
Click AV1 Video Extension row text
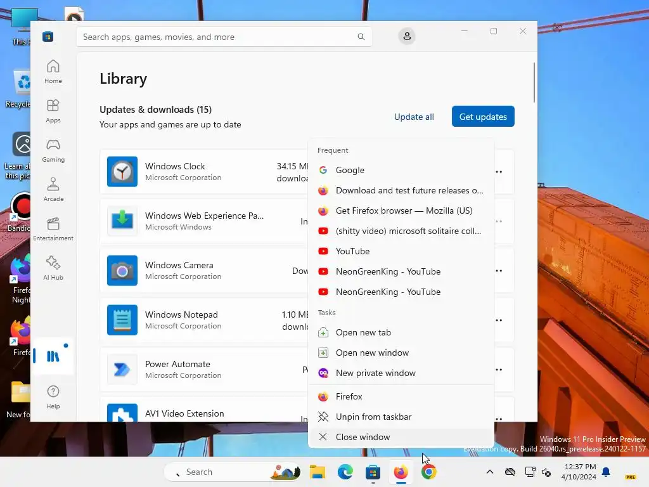[184, 413]
